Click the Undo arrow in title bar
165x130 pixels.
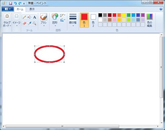[15, 3]
